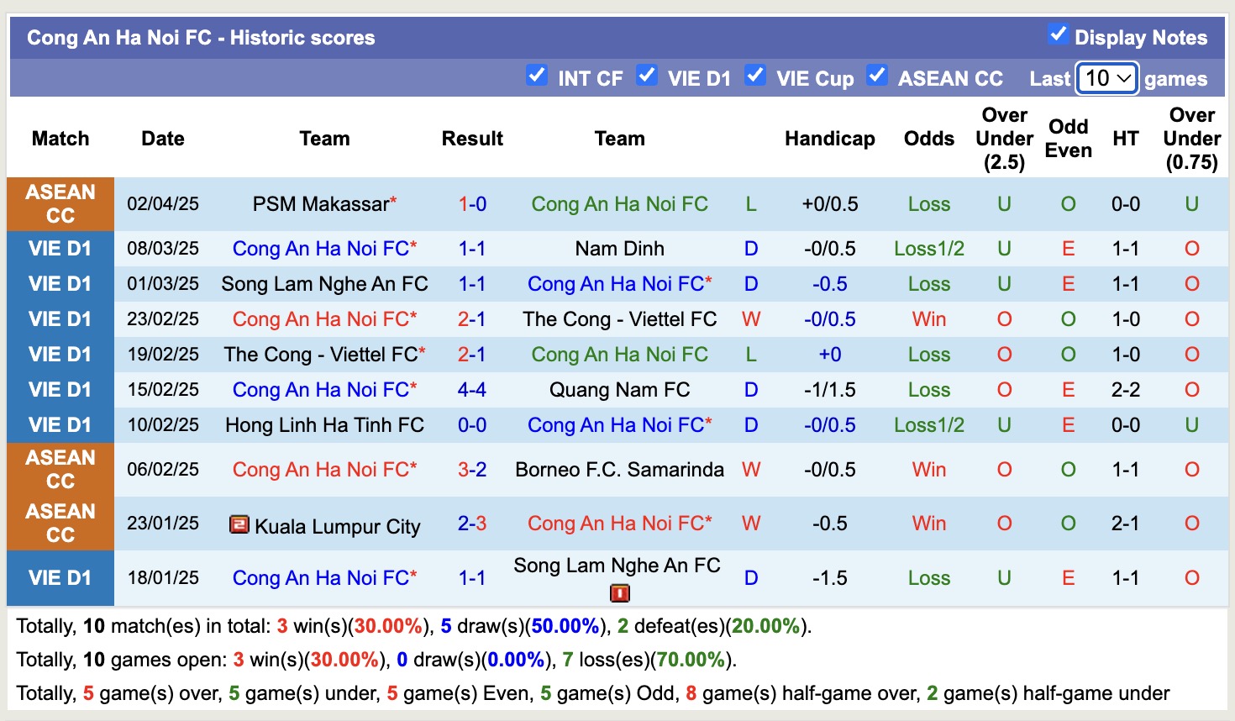The width and height of the screenshot is (1235, 721).
Task: Open the Last 10 games dropdown
Action: 1107,78
